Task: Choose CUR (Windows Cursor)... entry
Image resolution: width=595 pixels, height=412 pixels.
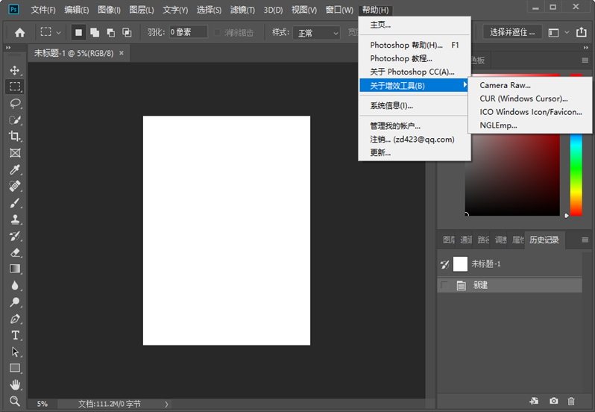Action: [x=529, y=99]
